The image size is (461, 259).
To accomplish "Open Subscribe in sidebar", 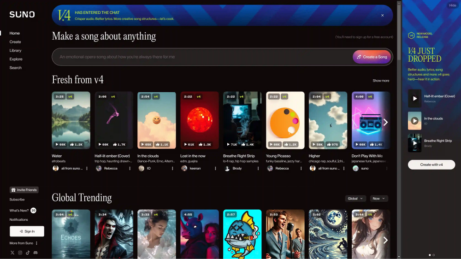I will (17, 200).
